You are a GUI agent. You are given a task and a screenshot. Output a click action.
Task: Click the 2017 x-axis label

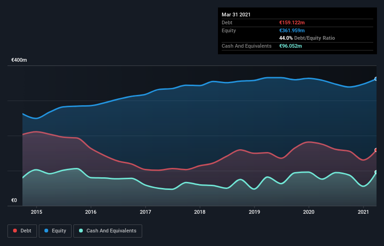click(x=145, y=212)
